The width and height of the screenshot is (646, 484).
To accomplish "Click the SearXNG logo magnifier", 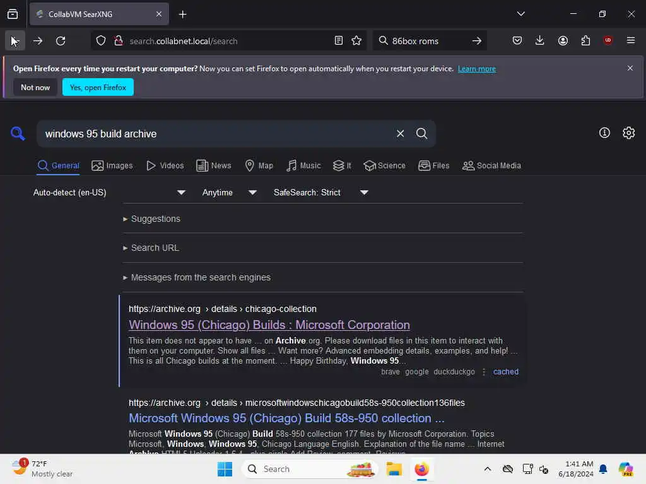I will pos(18,134).
